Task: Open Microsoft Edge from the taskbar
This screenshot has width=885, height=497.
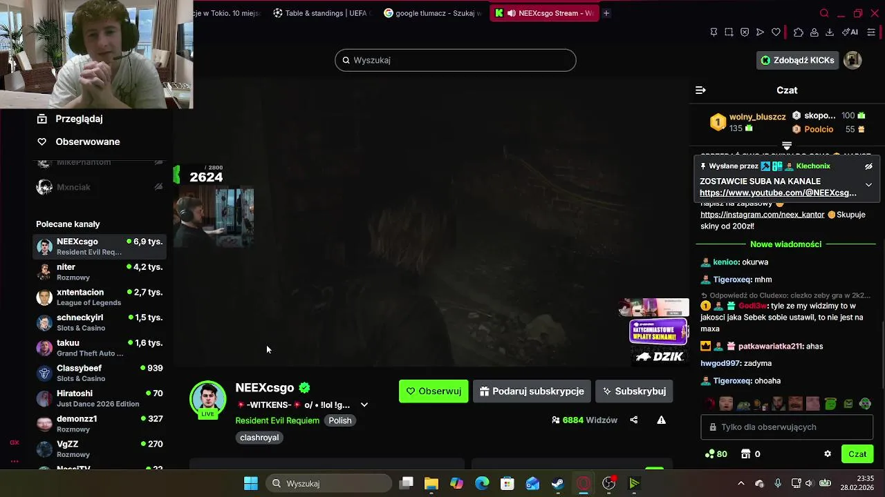Action: pyautogui.click(x=482, y=483)
